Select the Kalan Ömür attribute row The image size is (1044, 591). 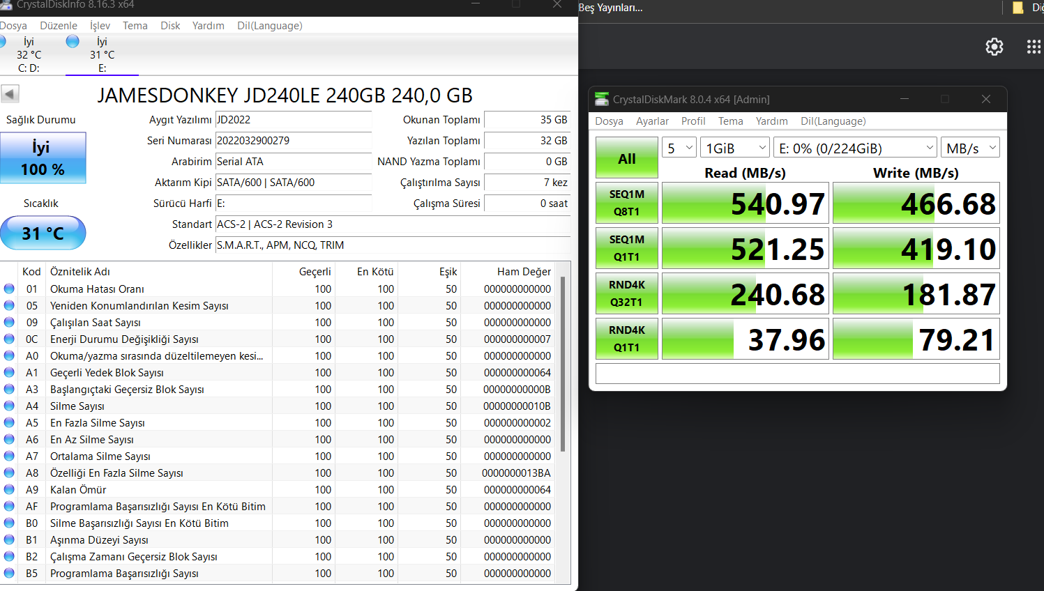coord(279,489)
